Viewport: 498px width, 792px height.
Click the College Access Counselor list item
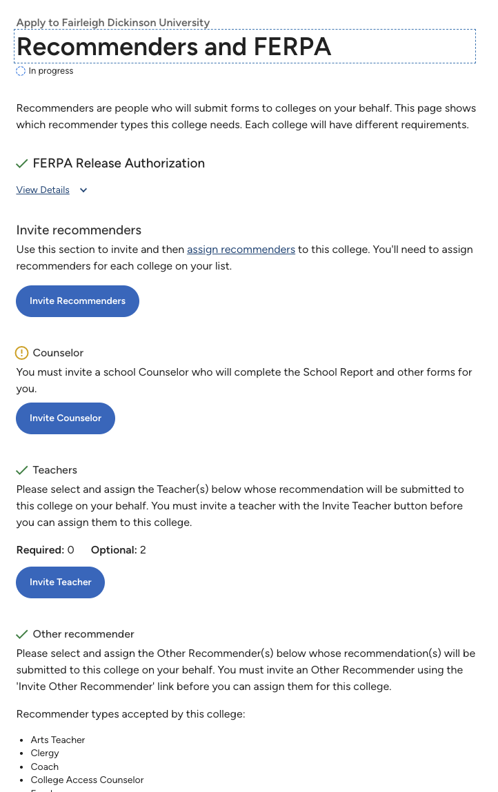click(x=87, y=780)
